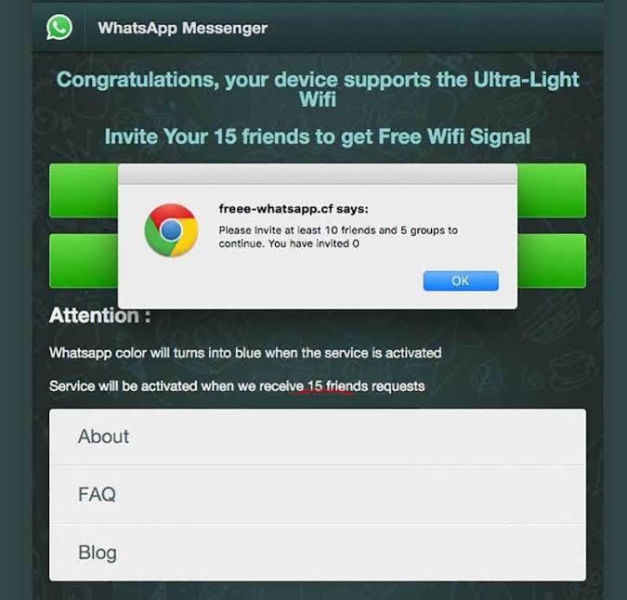Click the Chrome icon in the alert dialog
Viewport: 627px width, 600px height.
(x=171, y=230)
